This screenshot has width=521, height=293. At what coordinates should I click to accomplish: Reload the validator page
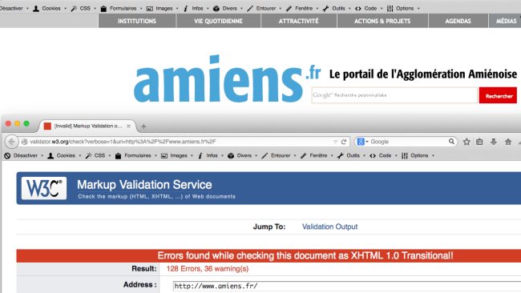pos(344,142)
